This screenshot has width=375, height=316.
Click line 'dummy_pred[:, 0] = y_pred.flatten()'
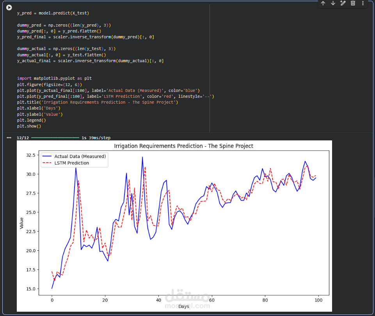[59, 31]
